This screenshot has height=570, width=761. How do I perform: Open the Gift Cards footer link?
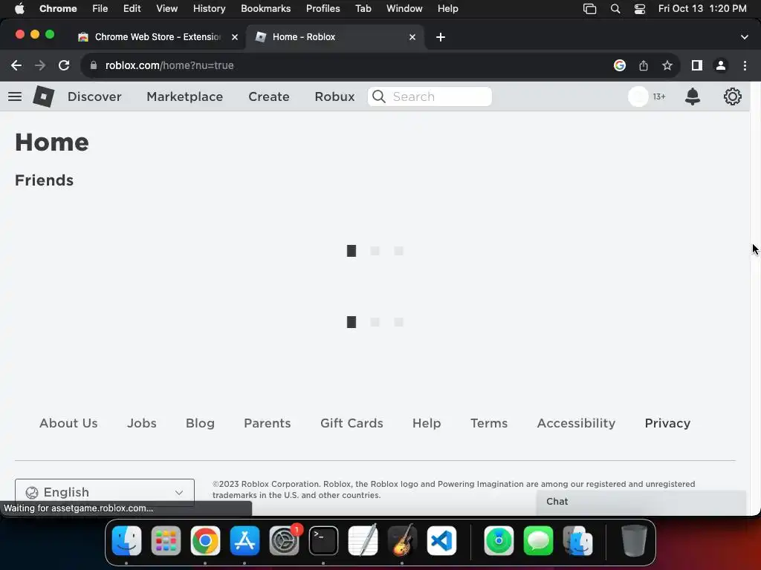pos(352,423)
